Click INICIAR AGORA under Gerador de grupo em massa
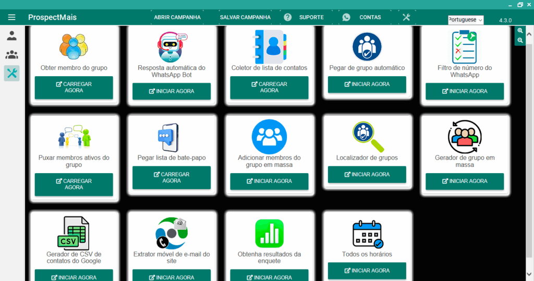Image resolution: width=534 pixels, height=281 pixels. [x=465, y=181]
